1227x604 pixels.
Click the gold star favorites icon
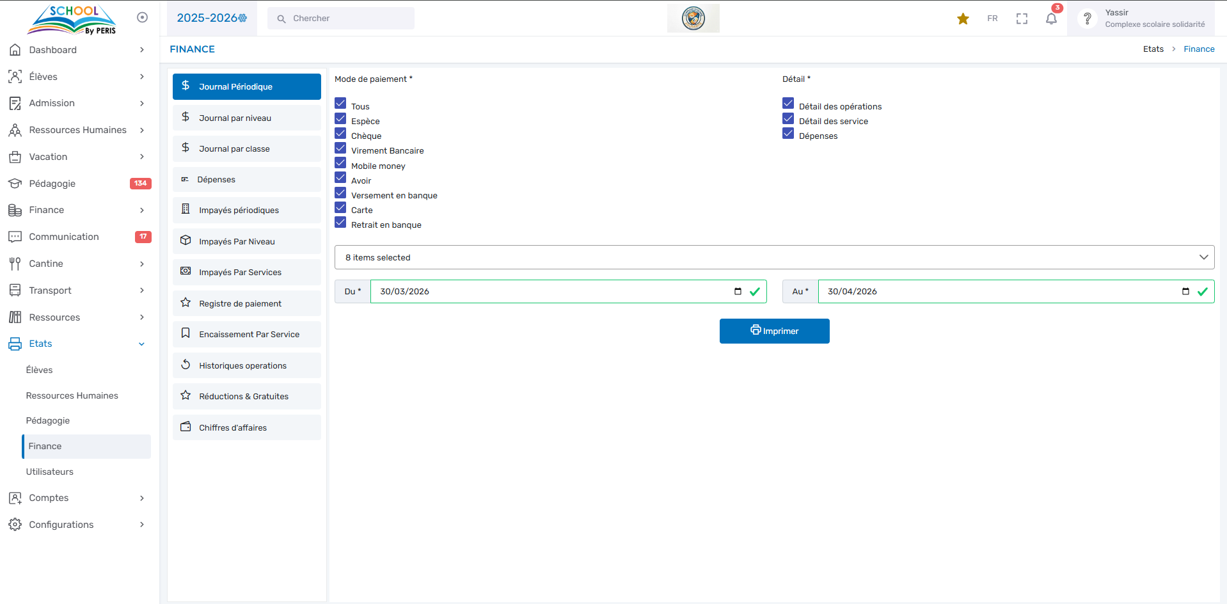[x=962, y=19]
